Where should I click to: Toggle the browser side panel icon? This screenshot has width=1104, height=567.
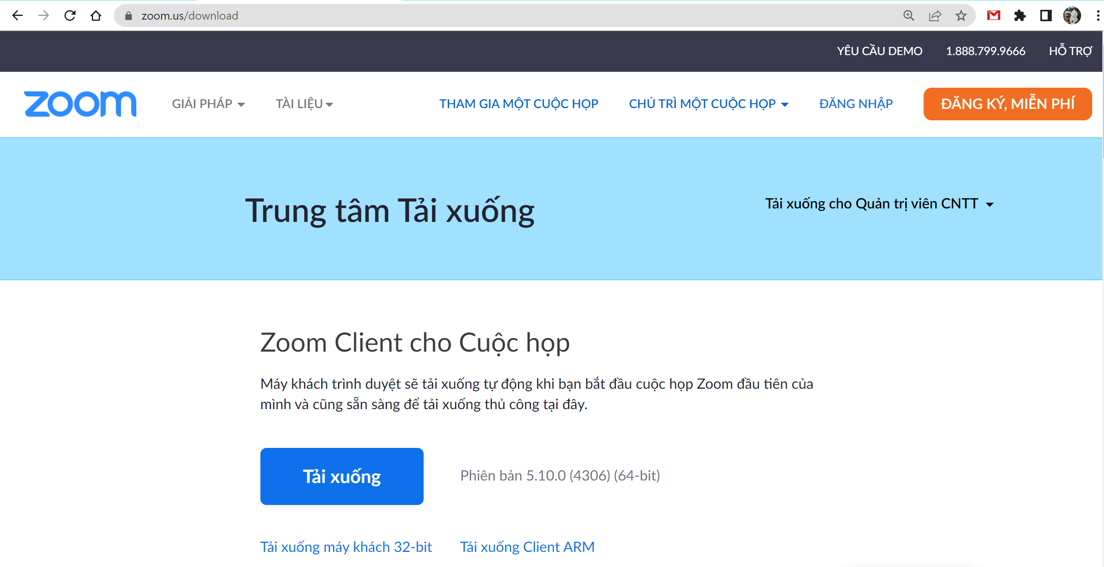click(x=1046, y=16)
